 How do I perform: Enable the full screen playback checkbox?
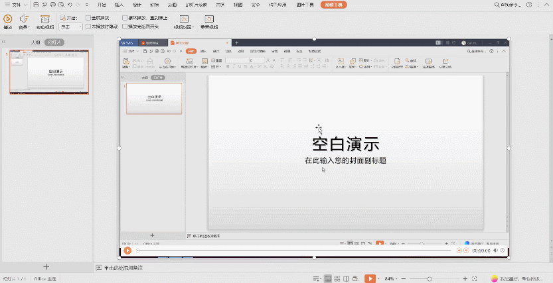[x=88, y=18]
